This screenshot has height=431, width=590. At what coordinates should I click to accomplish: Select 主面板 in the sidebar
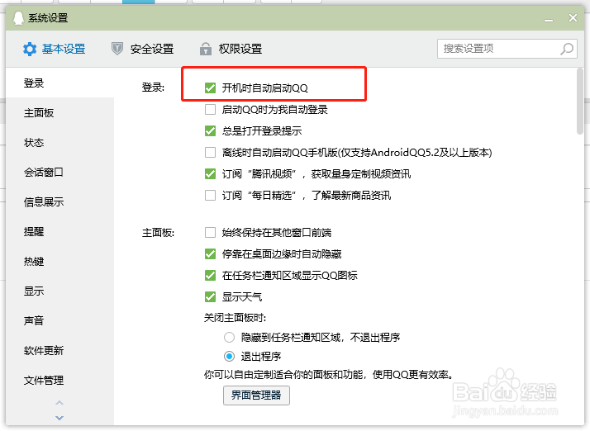(59, 113)
